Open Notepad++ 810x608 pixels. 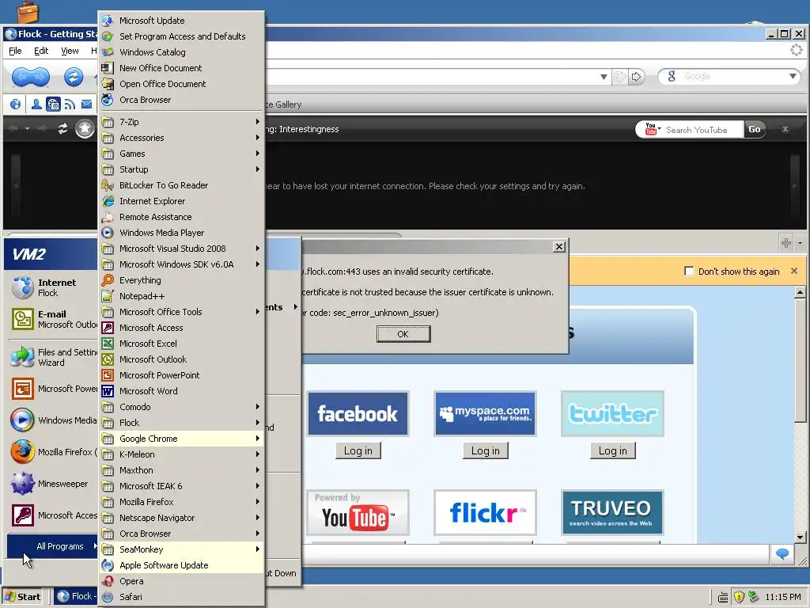182,296
